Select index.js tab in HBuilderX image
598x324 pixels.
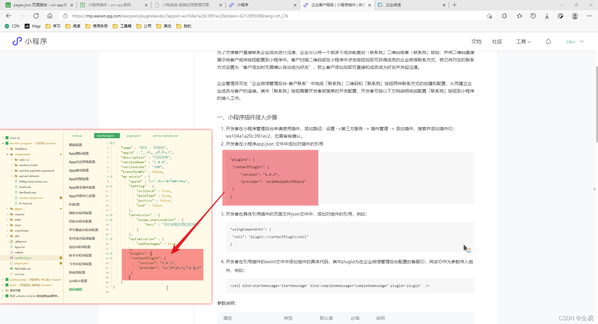point(77,136)
